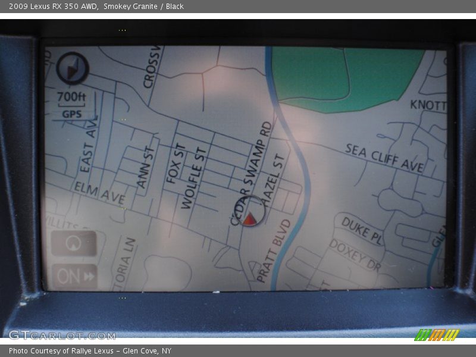Select the Pratt Blvd label on map
Image resolution: width=476 pixels, height=357 pixels.
tap(274, 251)
